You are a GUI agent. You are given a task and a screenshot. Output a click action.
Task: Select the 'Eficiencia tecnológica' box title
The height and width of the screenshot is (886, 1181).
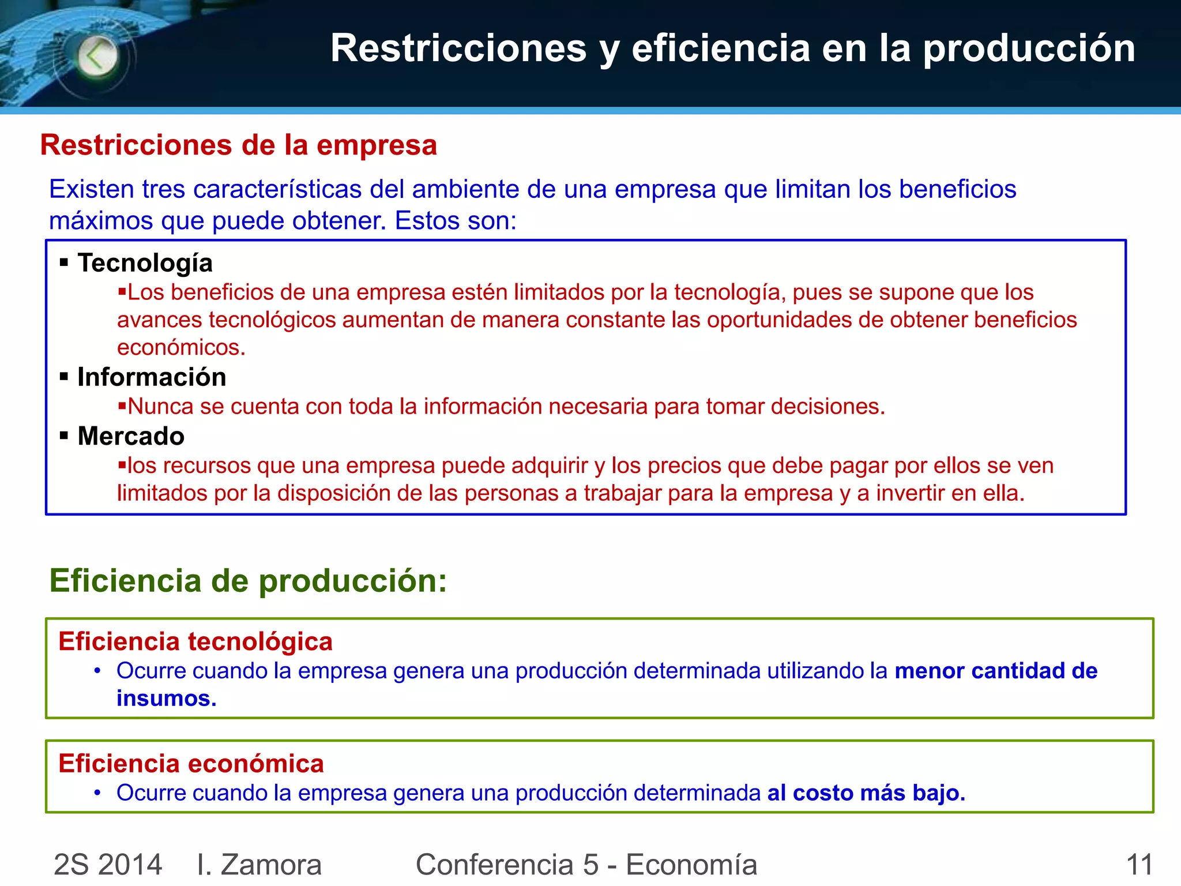tap(195, 642)
